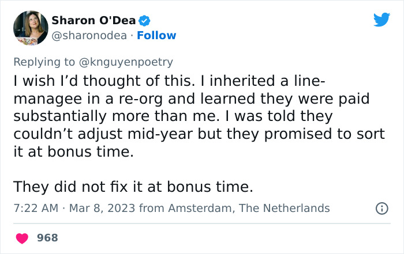View the 968 likes count
This screenshot has width=404, height=254.
[x=47, y=237]
